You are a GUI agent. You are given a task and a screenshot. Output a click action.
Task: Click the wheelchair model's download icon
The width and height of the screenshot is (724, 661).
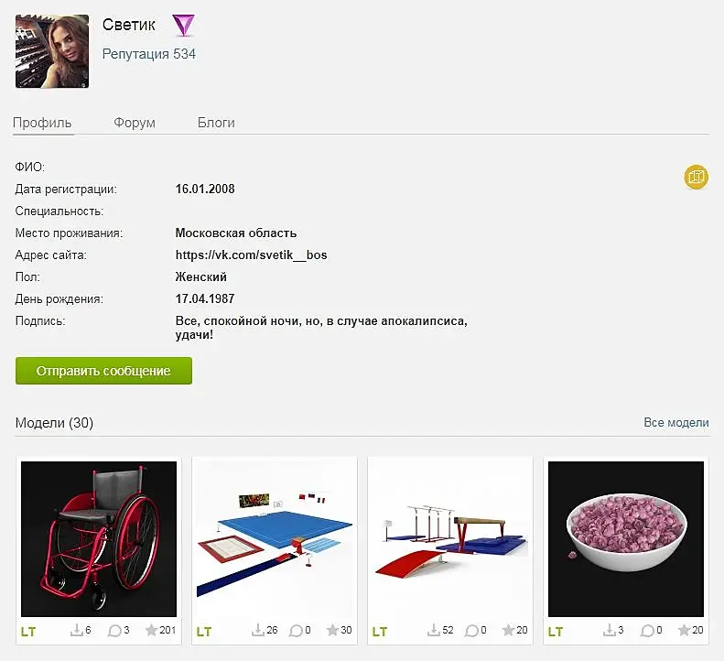tap(76, 630)
